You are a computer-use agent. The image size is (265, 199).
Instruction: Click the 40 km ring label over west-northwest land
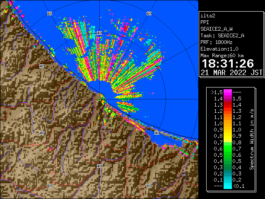tap(42, 66)
